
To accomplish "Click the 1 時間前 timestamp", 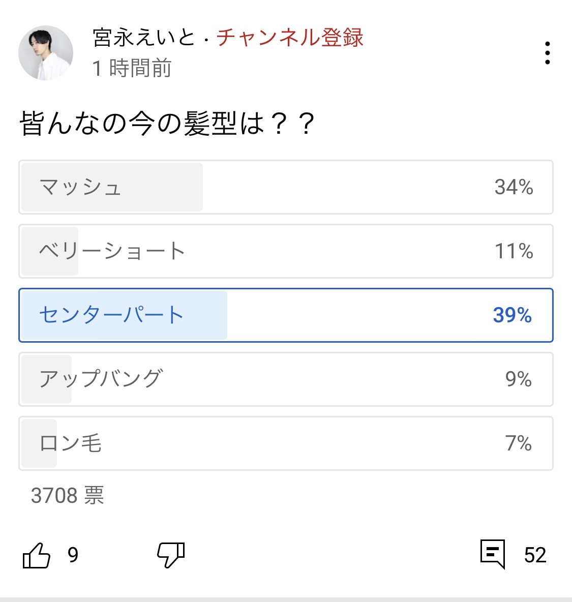I will click(132, 68).
